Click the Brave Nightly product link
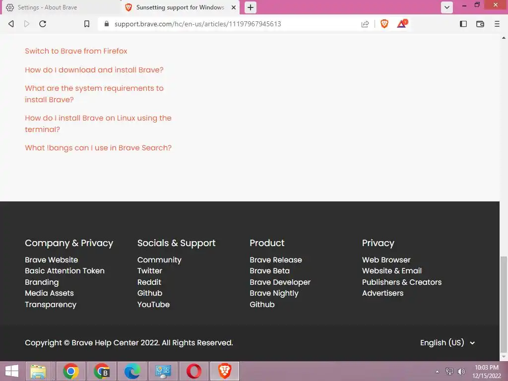 coord(274,293)
